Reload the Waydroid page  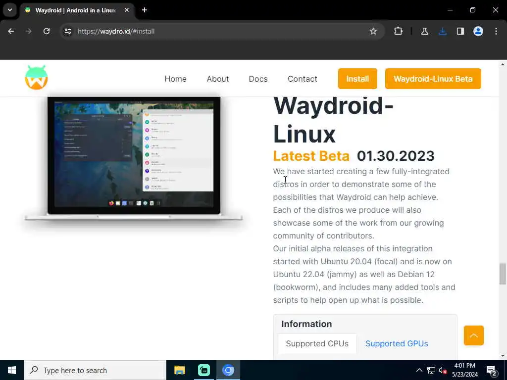[x=47, y=31]
